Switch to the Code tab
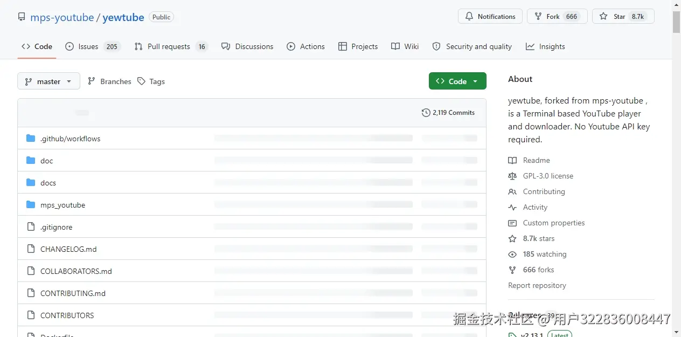Screen dimensions: 681x337 [37, 46]
